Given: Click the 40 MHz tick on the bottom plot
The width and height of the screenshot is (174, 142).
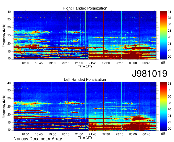Looking at the screenshot, I should click(x=9, y=83).
